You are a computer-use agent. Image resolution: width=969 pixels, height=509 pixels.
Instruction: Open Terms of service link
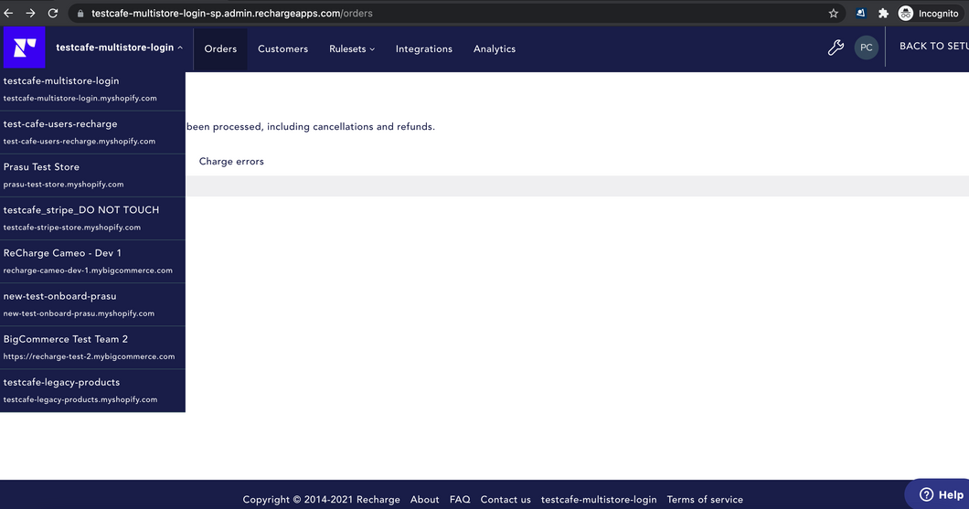[x=705, y=499]
